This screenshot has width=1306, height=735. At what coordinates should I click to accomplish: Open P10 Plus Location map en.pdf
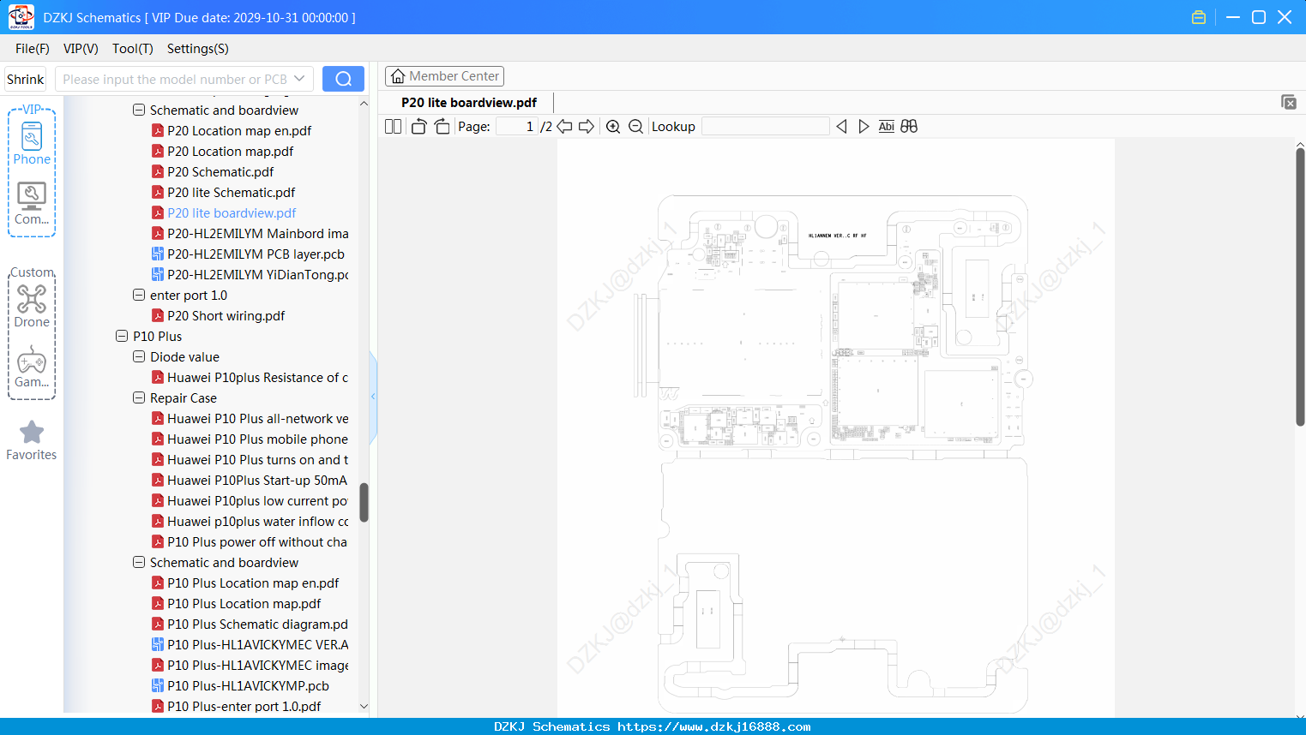pos(253,583)
